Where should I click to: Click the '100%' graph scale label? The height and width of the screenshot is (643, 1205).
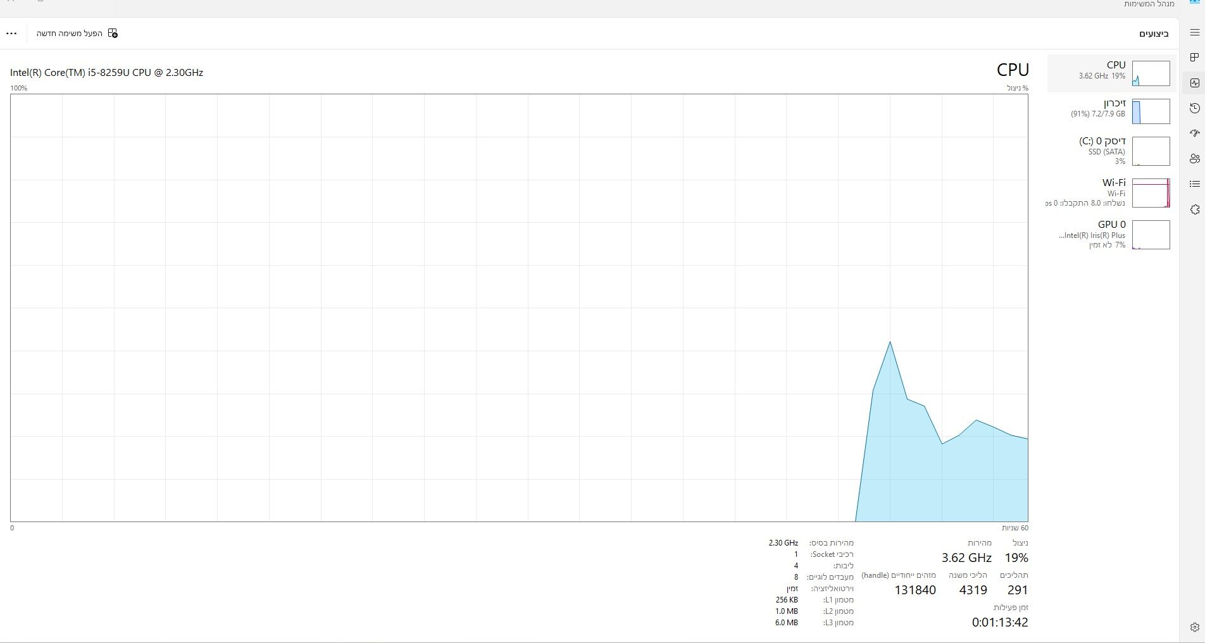(18, 88)
